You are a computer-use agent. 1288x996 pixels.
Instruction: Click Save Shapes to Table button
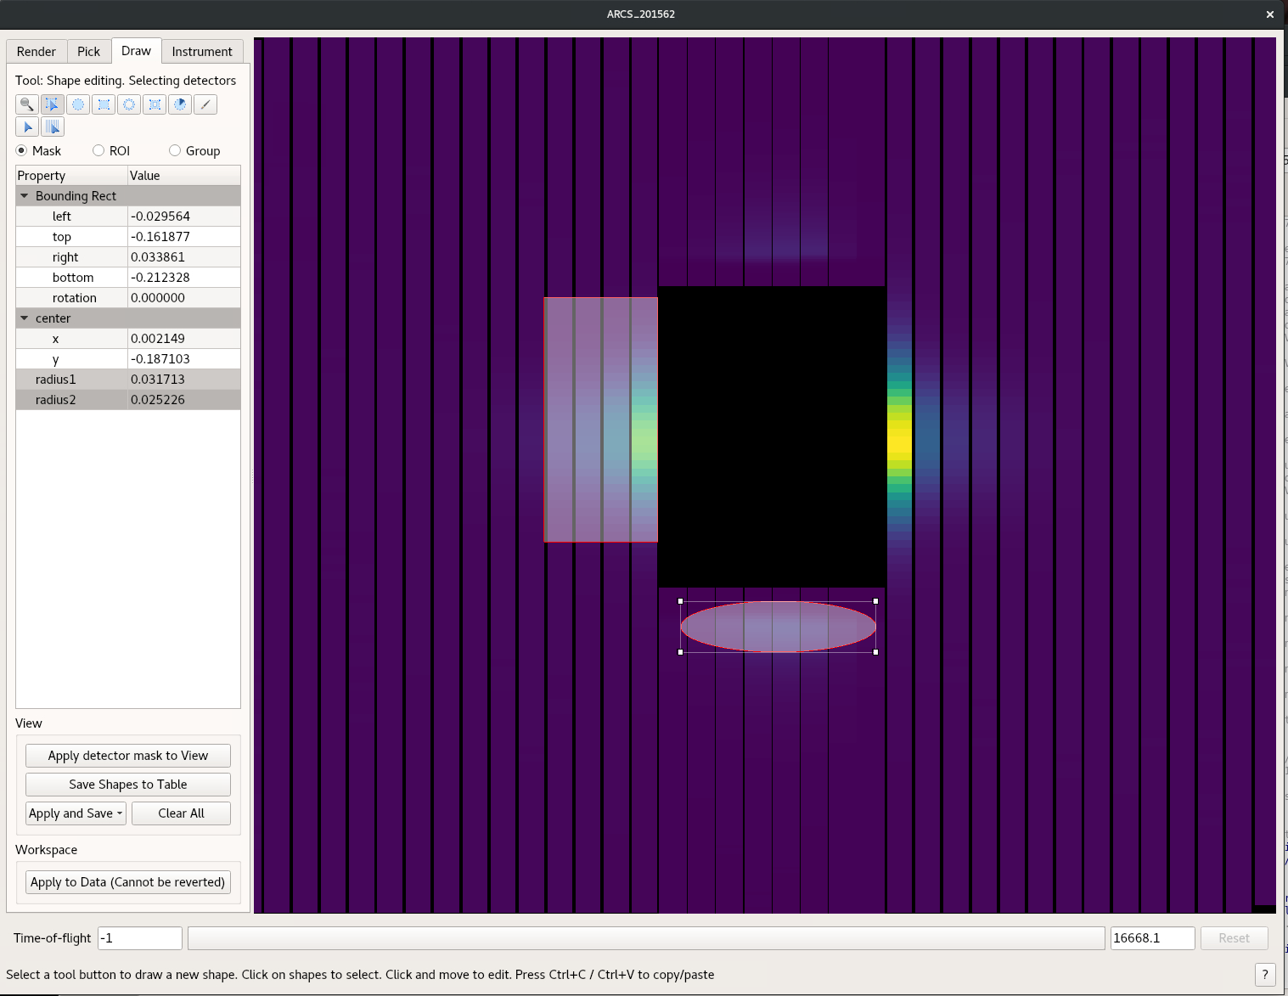(128, 785)
